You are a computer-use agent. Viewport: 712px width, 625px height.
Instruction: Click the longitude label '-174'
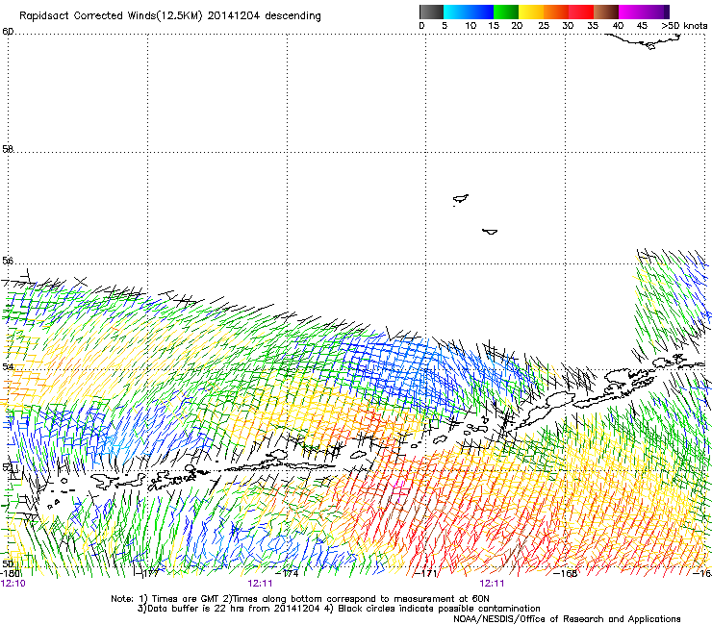point(287,573)
